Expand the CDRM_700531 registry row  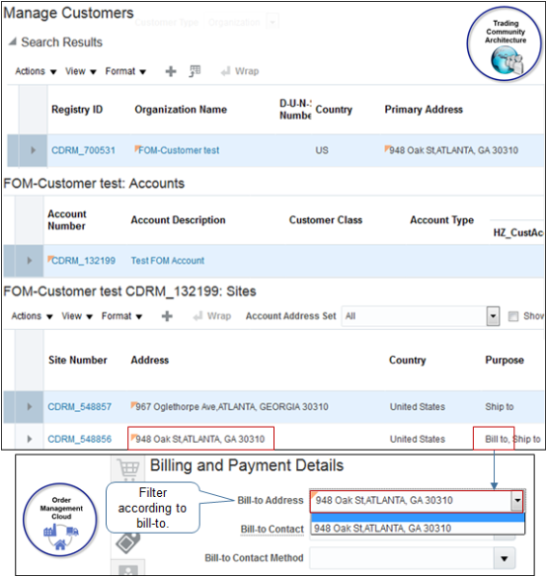coord(33,150)
